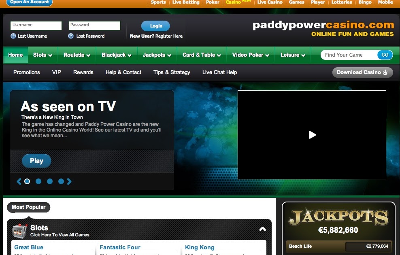Open the Leisure dropdown menu
This screenshot has width=400, height=255.
pos(293,55)
